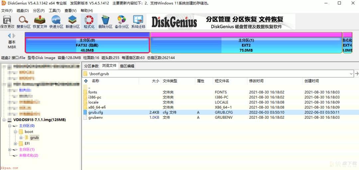359x170 pixels.
Task: Open the path box dropdown arrow
Action: point(351,74)
